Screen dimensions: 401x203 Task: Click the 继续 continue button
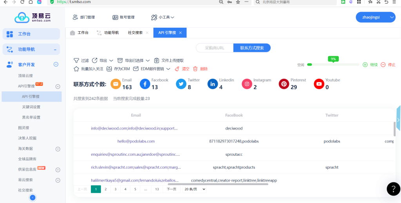[x=370, y=65]
